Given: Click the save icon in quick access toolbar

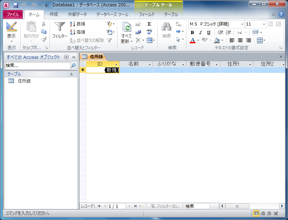Looking at the screenshot, I should pyautogui.click(x=16, y=5).
